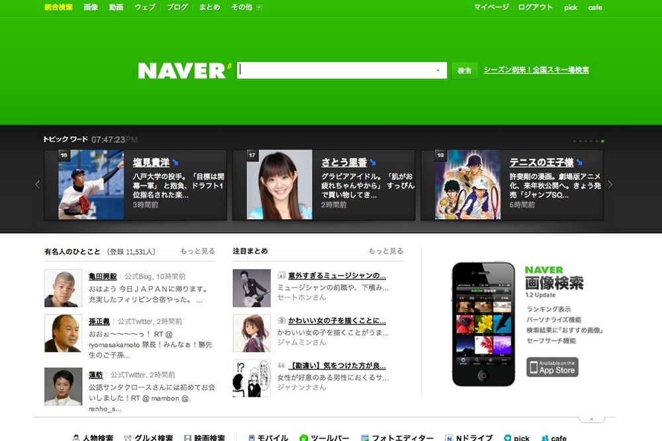Show previous topic words with left arrow

point(37,185)
